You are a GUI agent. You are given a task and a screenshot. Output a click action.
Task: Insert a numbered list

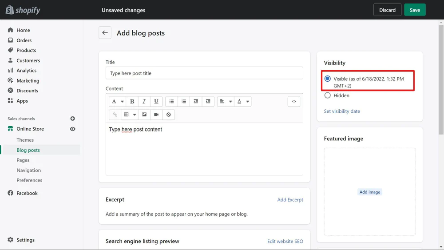[x=184, y=102]
